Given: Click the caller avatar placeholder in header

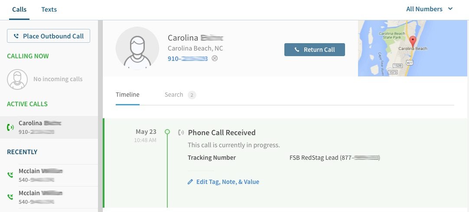Looking at the screenshot, I should click(x=137, y=48).
